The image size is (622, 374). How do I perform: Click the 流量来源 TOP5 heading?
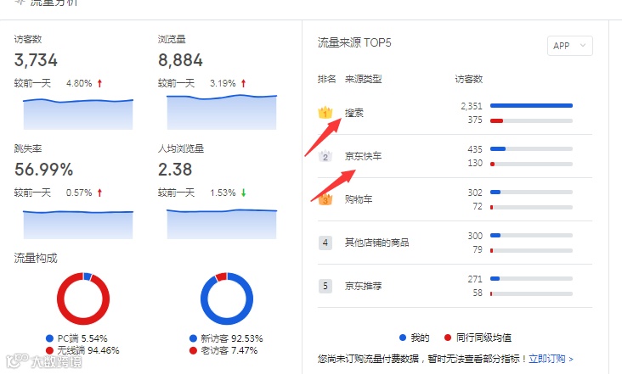(x=354, y=42)
